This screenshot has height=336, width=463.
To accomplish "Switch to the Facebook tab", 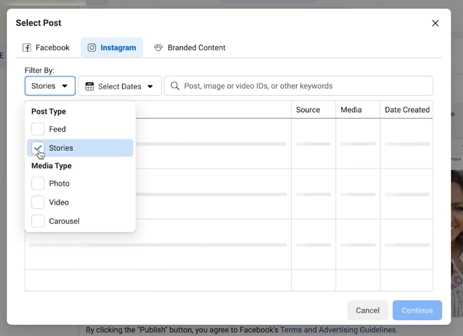I will [46, 48].
